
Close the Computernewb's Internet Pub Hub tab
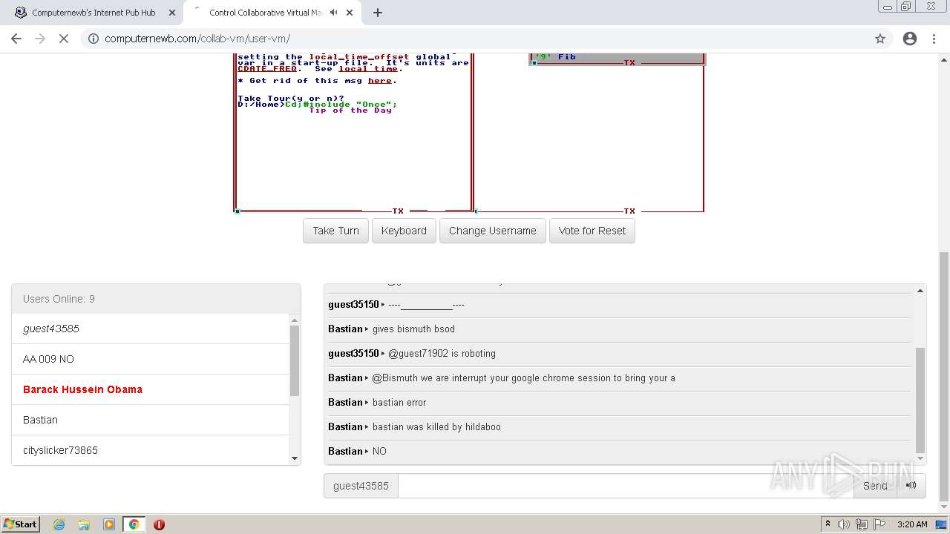[x=172, y=13]
